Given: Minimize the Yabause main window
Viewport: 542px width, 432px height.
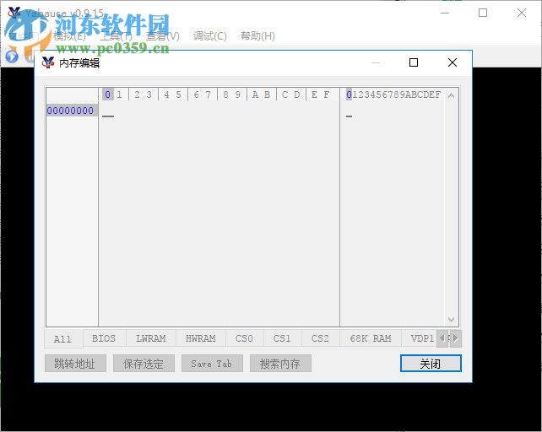Looking at the screenshot, I should 445,13.
